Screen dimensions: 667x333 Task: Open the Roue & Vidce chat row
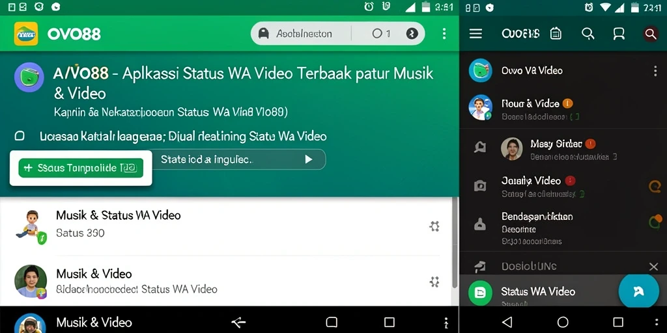[x=563, y=108]
